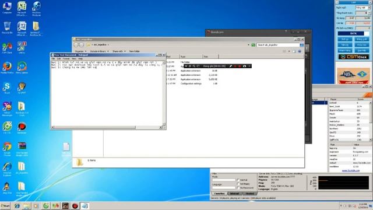Click the Notepad horizontal scrollbar
The image size is (373, 210).
point(107,127)
